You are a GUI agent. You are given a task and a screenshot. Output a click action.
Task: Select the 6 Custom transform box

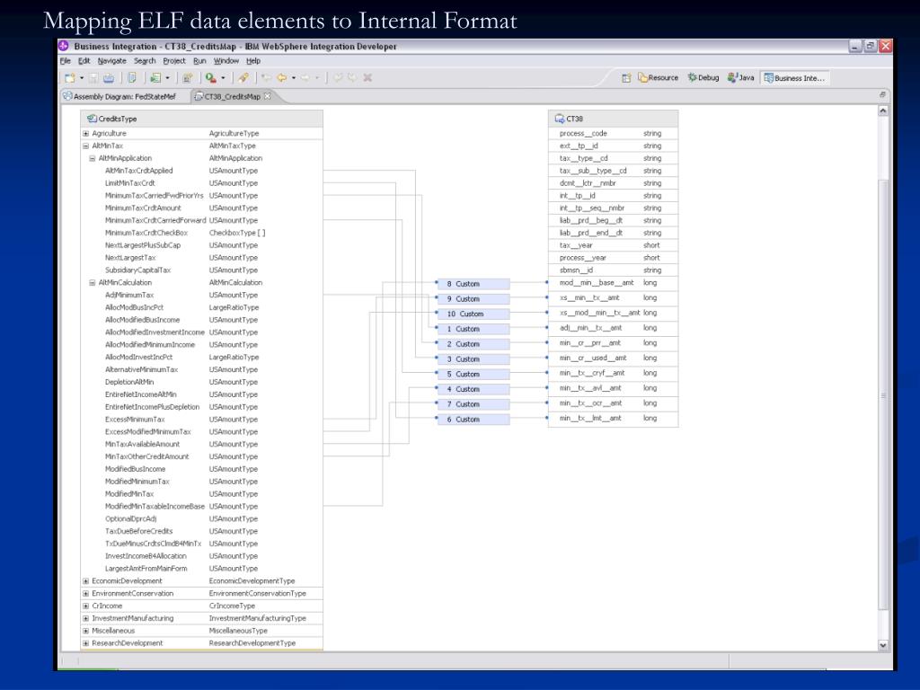(x=473, y=420)
